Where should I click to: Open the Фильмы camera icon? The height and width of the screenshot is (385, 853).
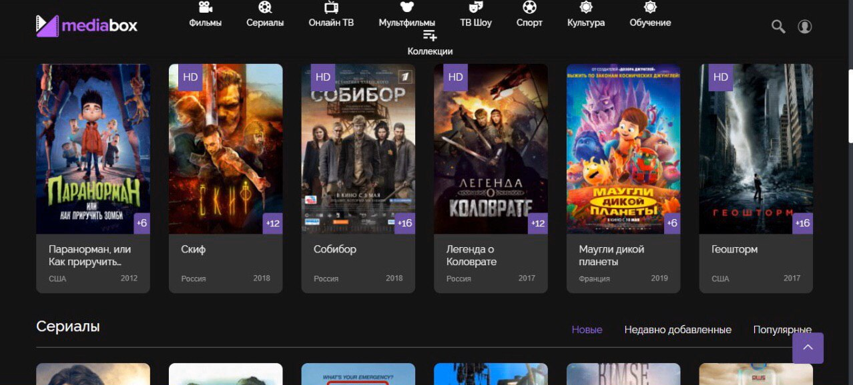point(206,7)
